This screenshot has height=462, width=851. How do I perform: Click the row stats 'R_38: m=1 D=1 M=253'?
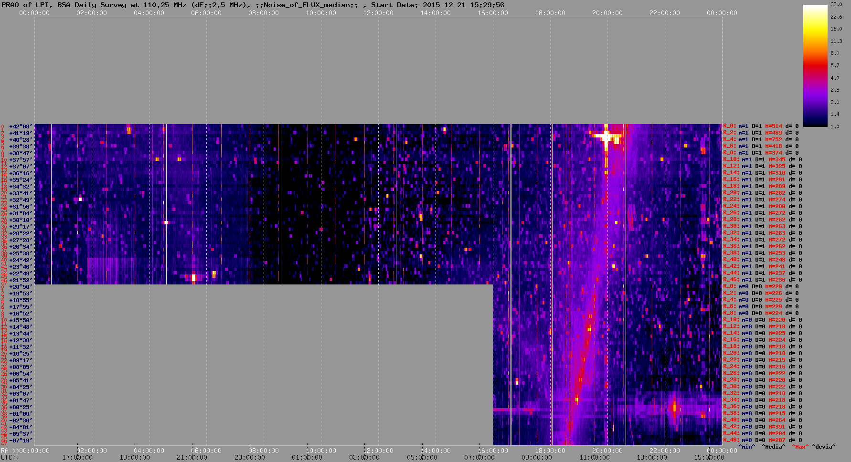[754, 253]
